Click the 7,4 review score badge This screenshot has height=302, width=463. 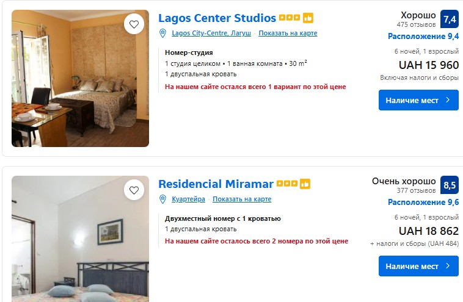point(450,20)
